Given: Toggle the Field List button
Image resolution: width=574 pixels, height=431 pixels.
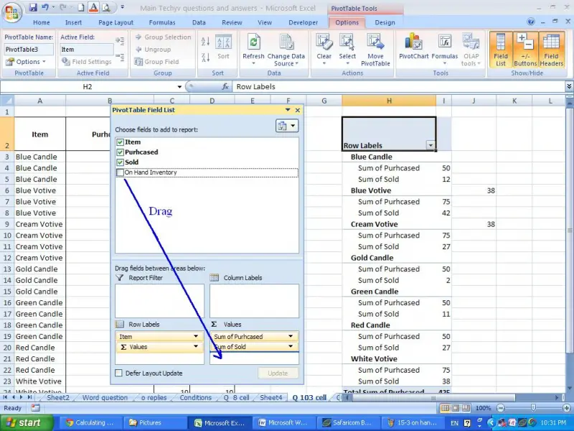Looking at the screenshot, I should coord(500,50).
